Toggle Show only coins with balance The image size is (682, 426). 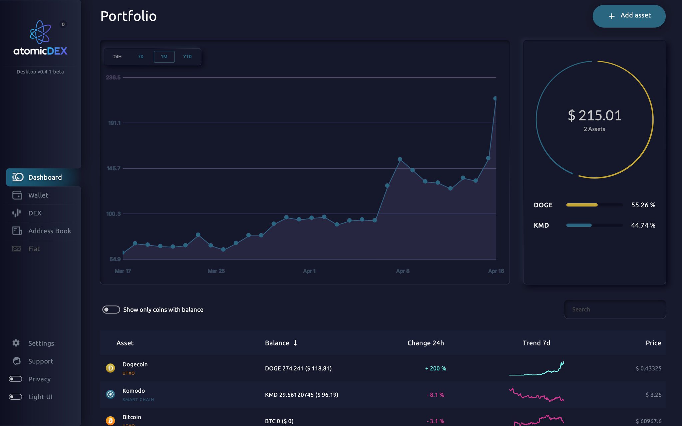(111, 310)
